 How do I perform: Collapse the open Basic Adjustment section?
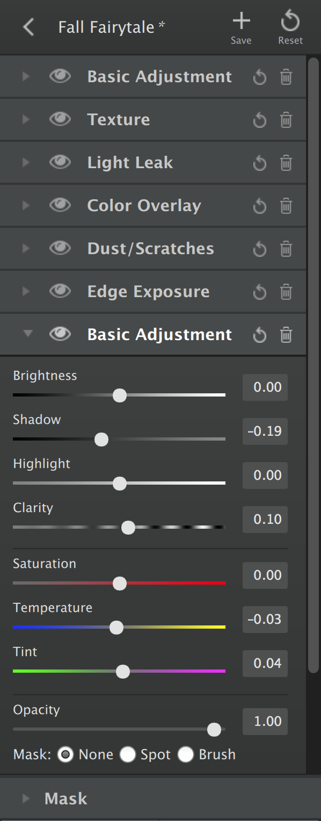tap(28, 334)
